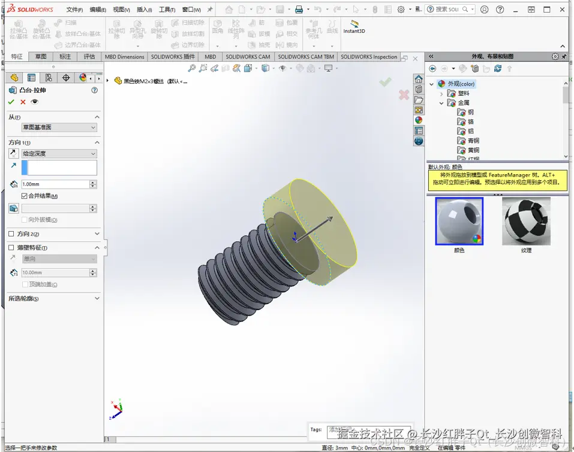The image size is (574, 452).
Task: Click the zoom to fit magnifier icon
Action: (x=192, y=68)
